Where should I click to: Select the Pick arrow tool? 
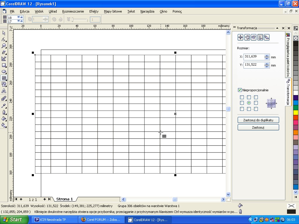point(4,33)
